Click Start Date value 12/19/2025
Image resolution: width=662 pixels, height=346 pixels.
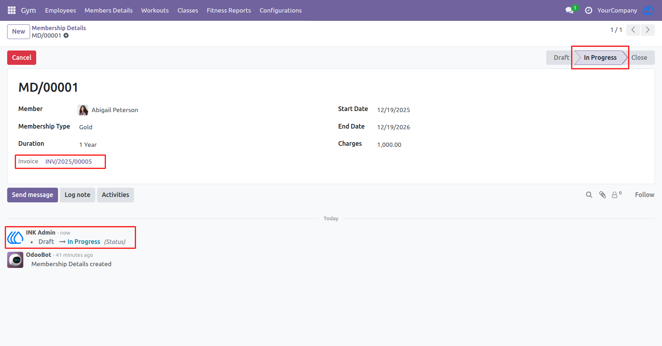(x=394, y=110)
